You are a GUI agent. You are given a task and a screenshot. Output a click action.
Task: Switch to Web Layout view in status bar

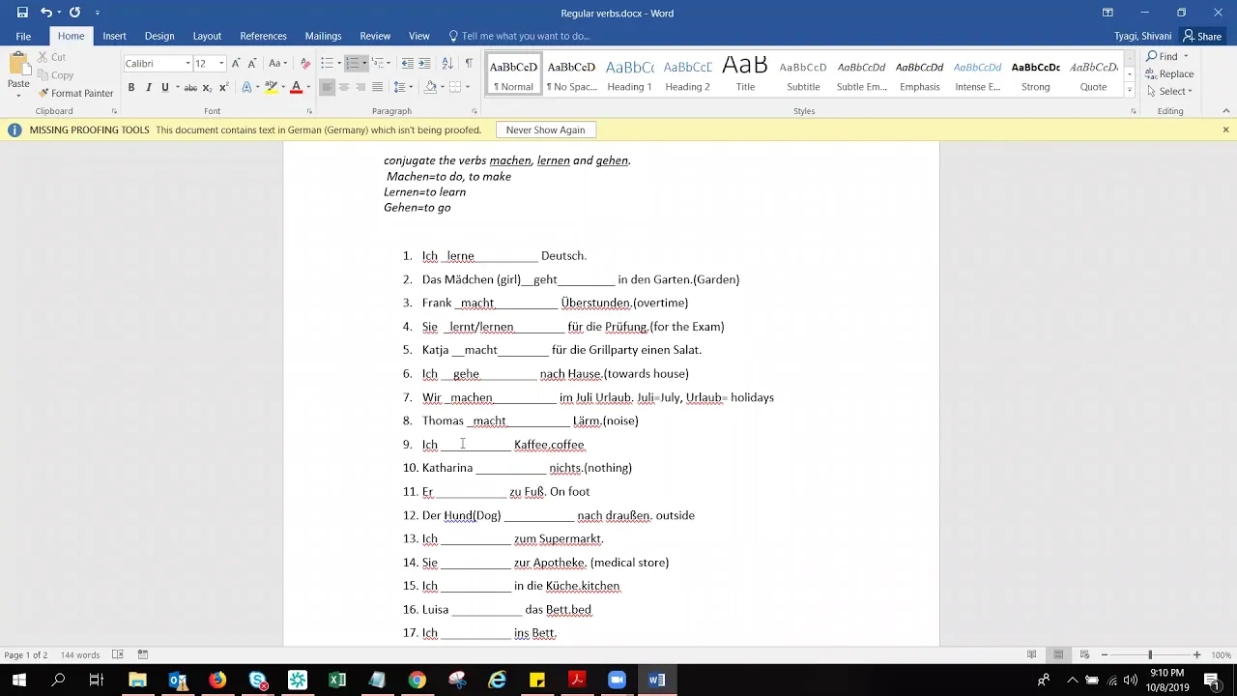tap(1085, 654)
